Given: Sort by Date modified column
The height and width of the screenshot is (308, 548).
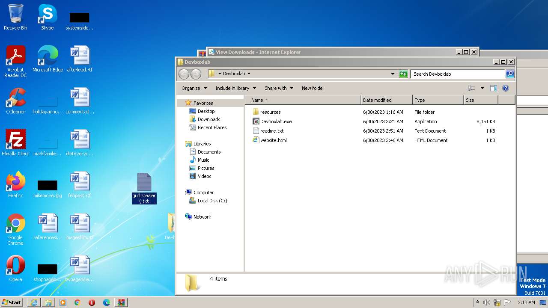Looking at the screenshot, I should coord(387,100).
